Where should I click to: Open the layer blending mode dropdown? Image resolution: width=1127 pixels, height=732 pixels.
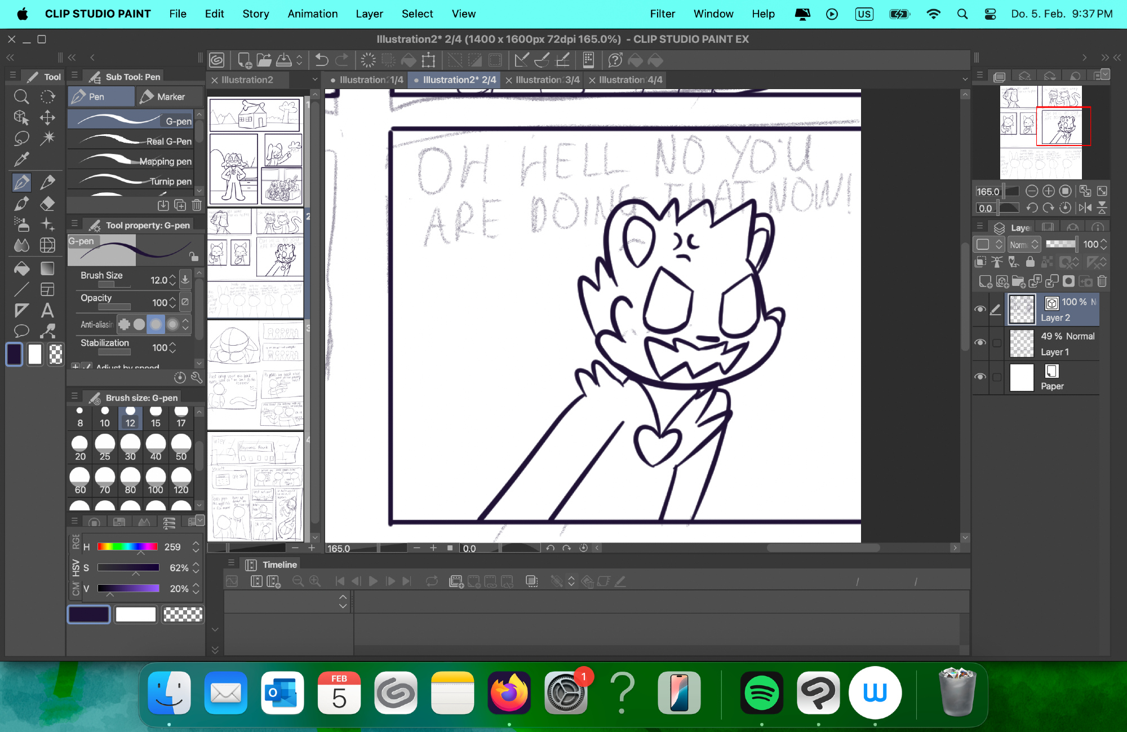coord(1024,244)
